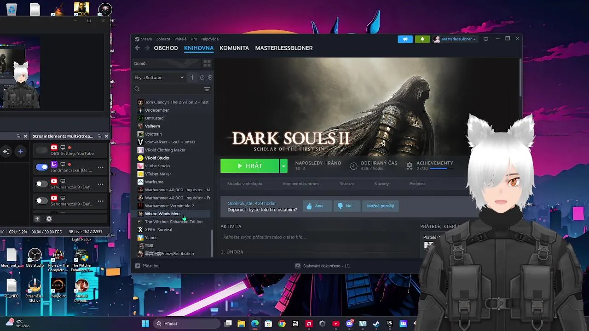This screenshot has height=331, width=589.
Task: Open The Witcher Enhanced desktop shortcut
Action: 81,260
